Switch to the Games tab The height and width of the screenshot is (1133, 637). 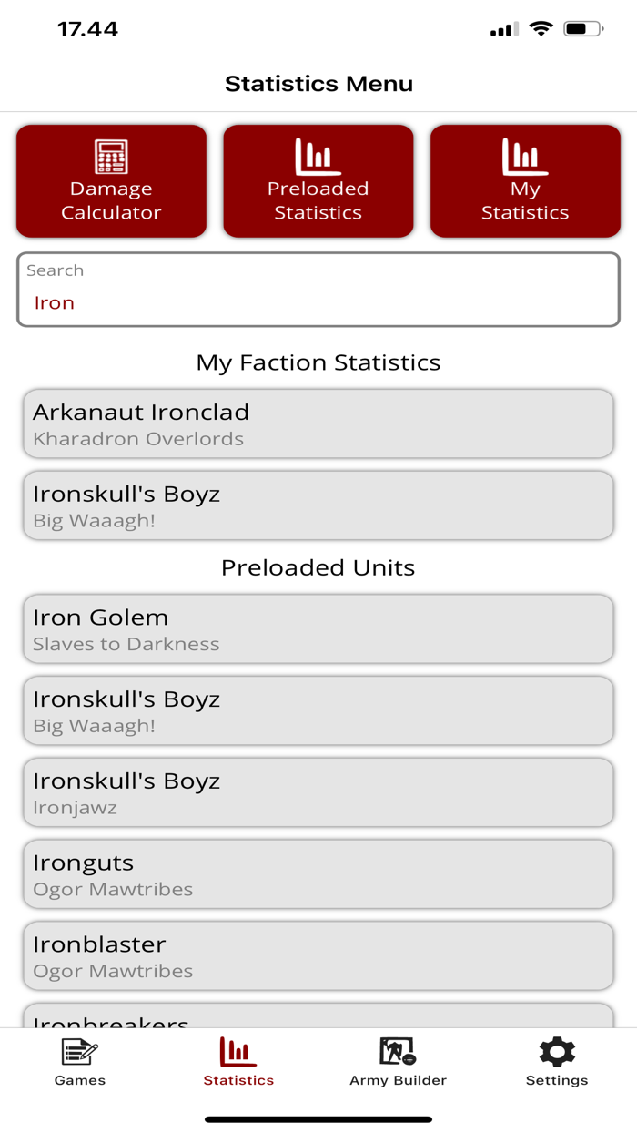click(x=79, y=1066)
